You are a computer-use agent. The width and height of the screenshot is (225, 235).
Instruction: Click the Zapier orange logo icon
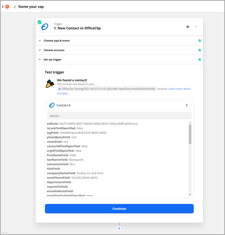click(7, 7)
